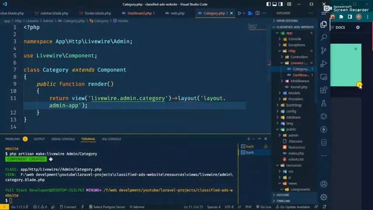Toggle primary side bar layout icon

click(269, 4)
